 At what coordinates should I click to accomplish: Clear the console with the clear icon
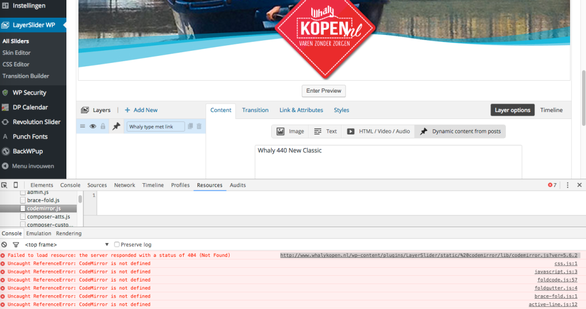[x=4, y=245]
